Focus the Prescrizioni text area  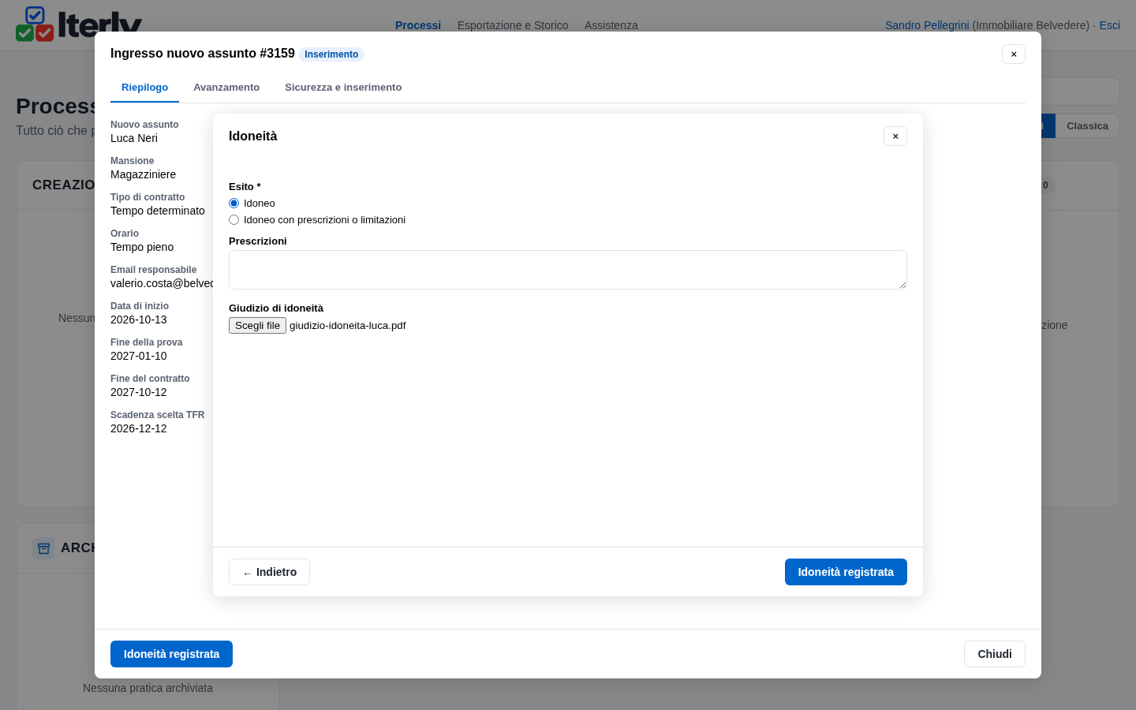[568, 270]
